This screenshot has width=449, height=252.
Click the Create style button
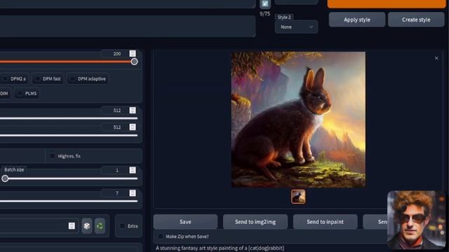click(416, 20)
